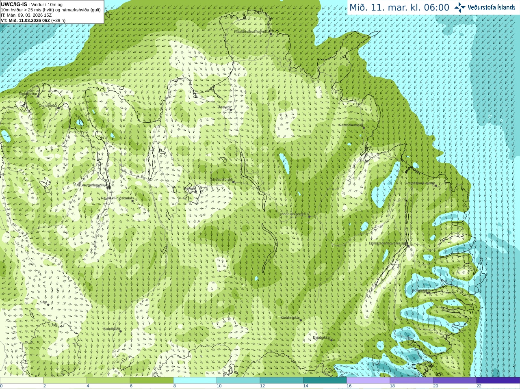This screenshot has height=389, width=520.
Task: Click the Veðurstofa Íslands logo icon
Action: [x=460, y=7]
